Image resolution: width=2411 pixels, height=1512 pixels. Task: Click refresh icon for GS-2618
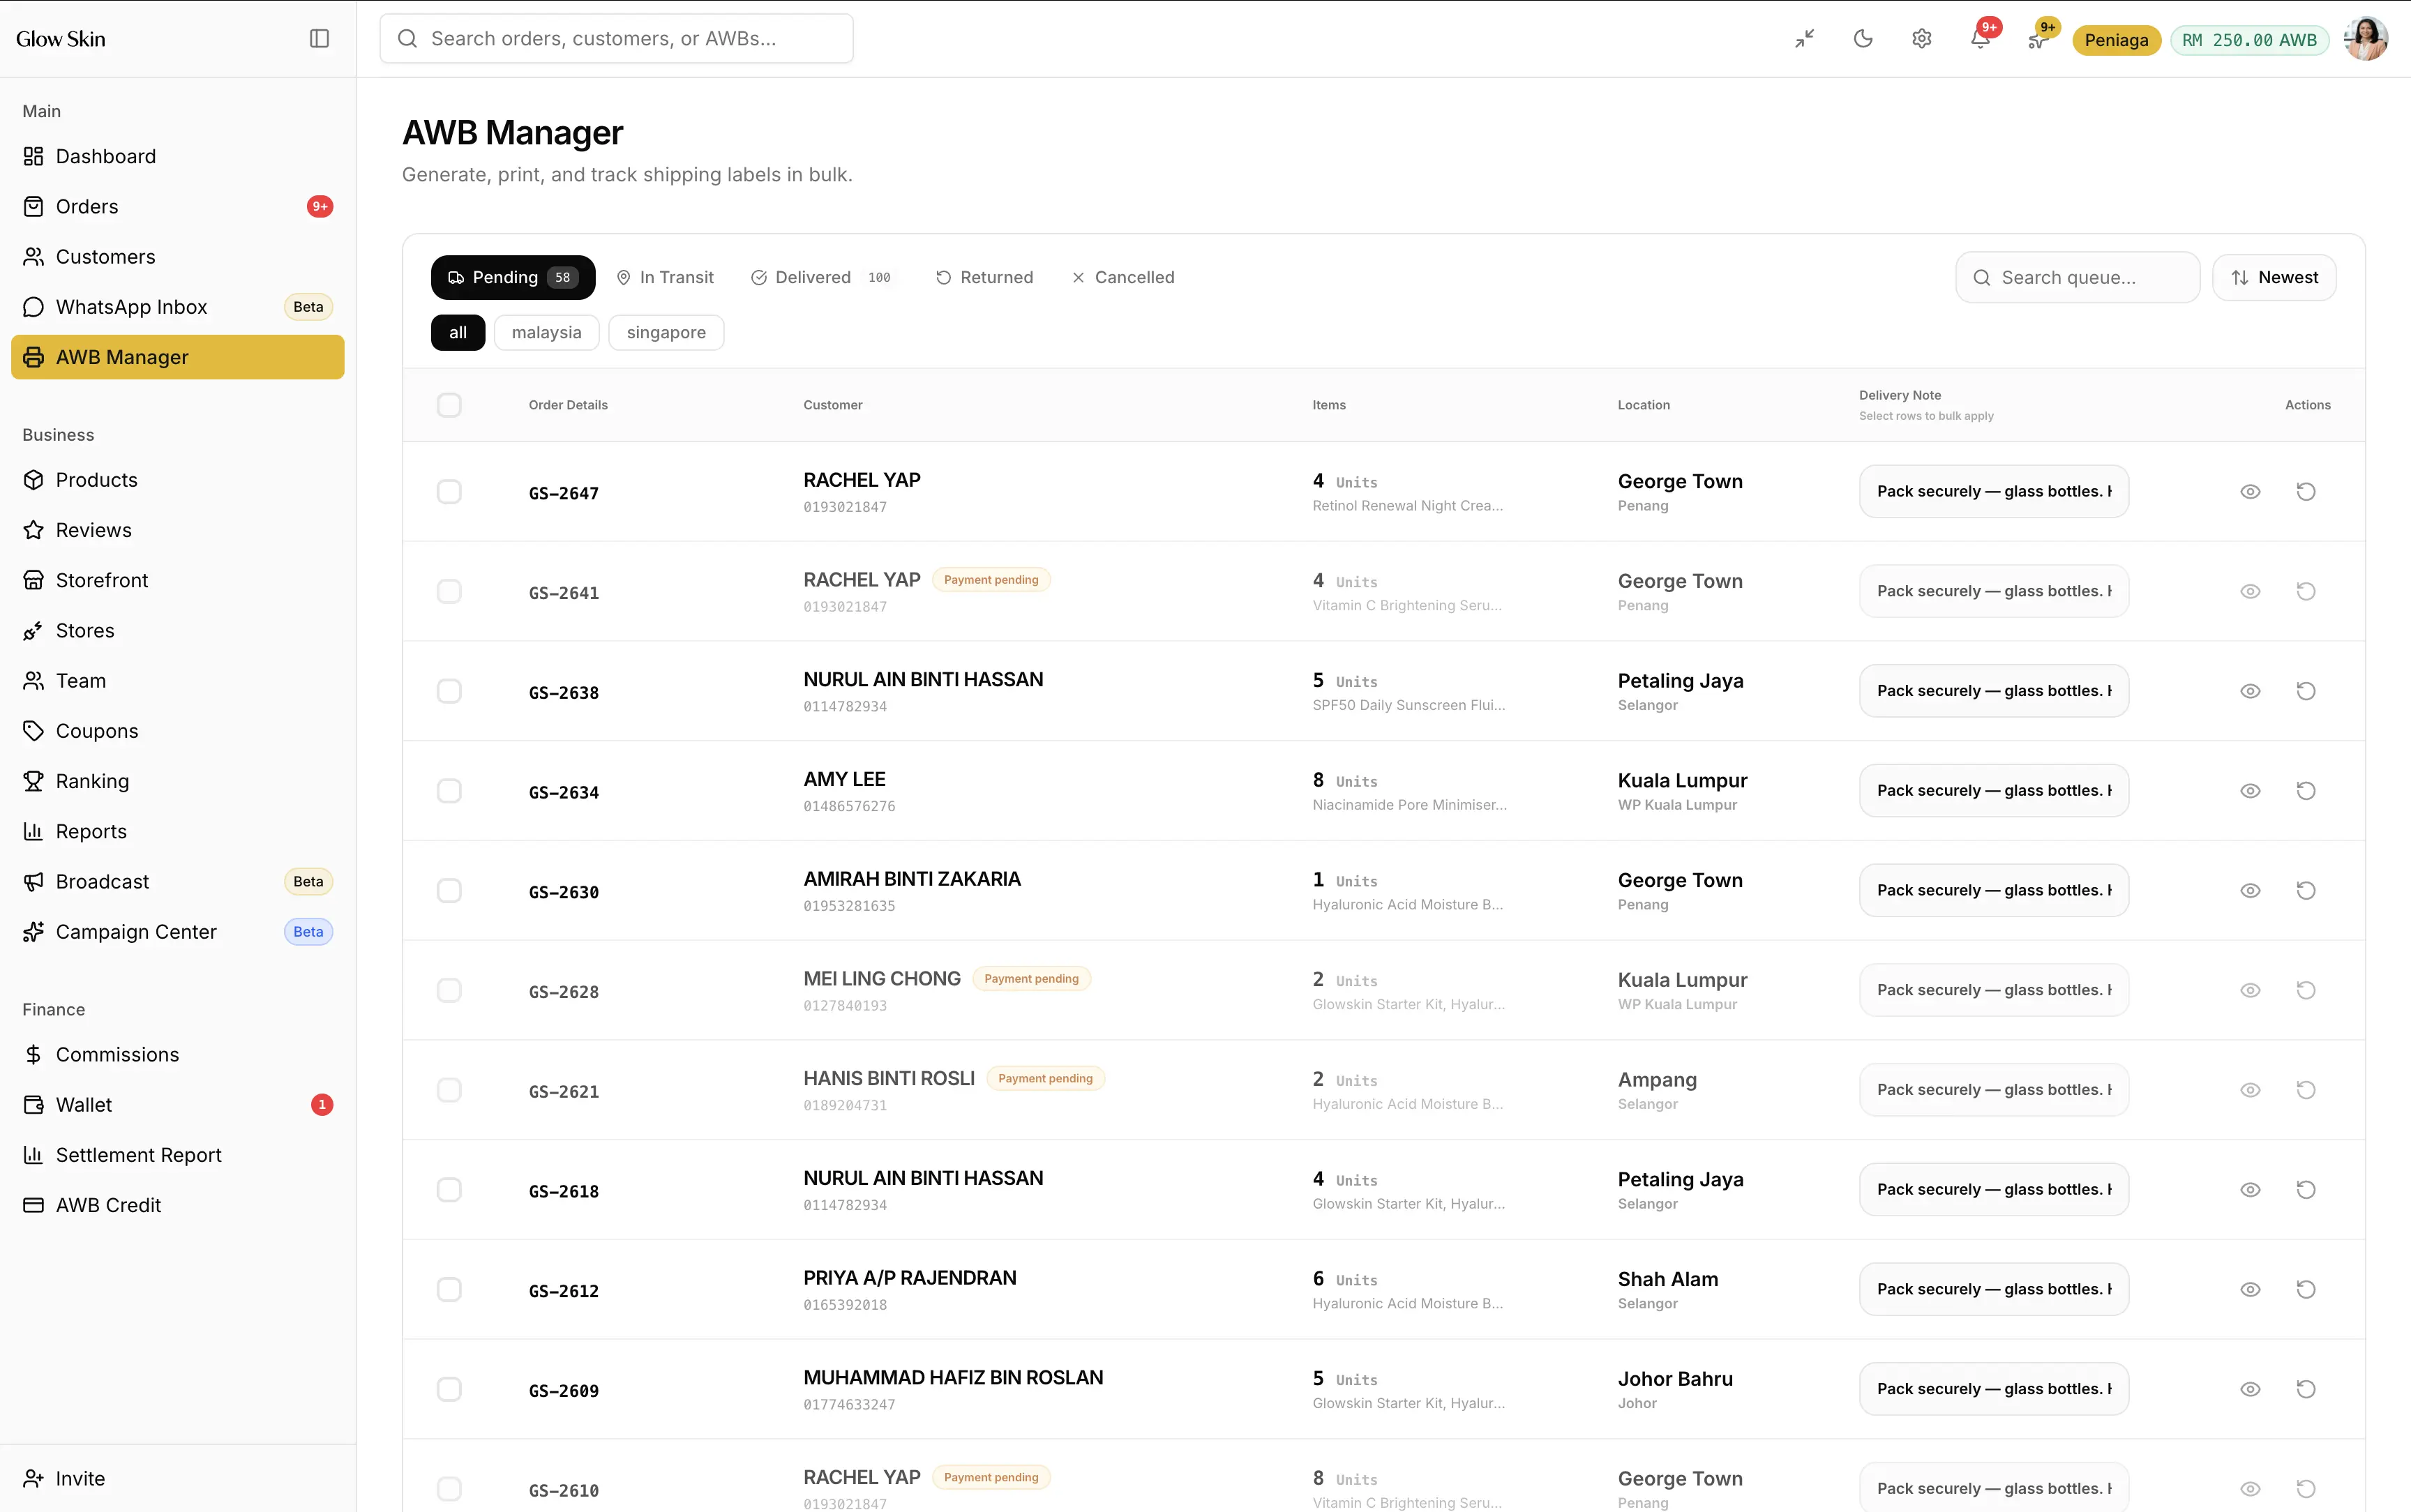tap(2306, 1189)
